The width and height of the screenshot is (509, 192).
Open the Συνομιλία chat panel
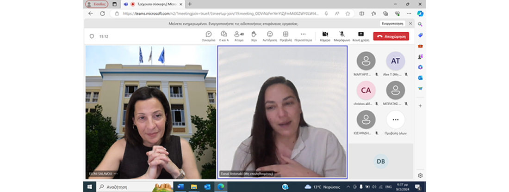[x=209, y=36]
